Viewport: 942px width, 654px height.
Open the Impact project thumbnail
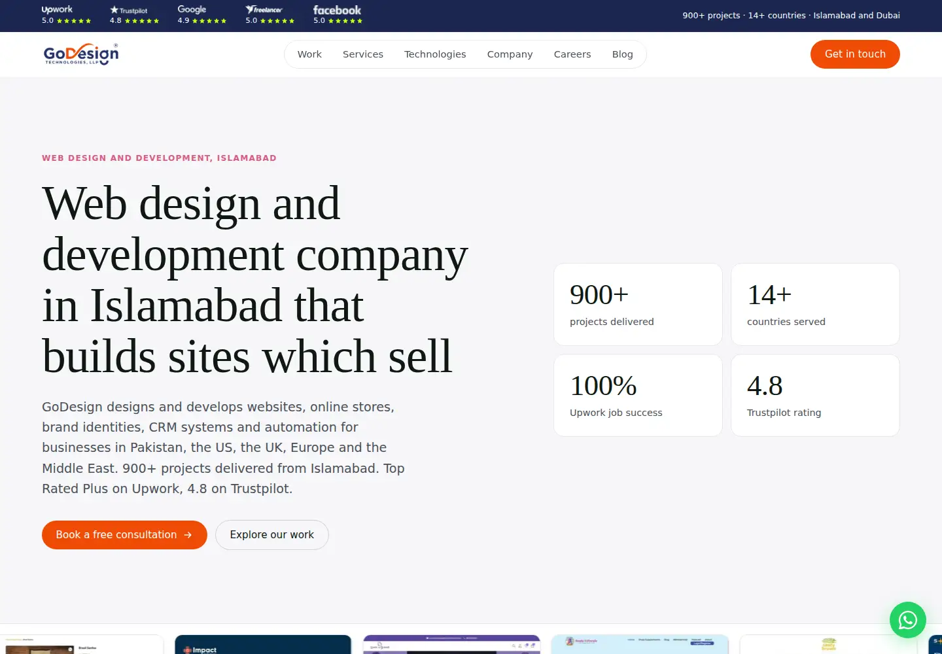[x=263, y=644]
